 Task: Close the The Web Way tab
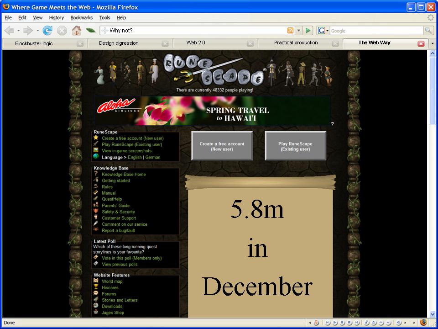point(421,44)
